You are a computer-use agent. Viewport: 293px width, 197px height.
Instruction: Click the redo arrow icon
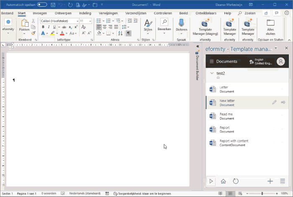click(x=70, y=5)
